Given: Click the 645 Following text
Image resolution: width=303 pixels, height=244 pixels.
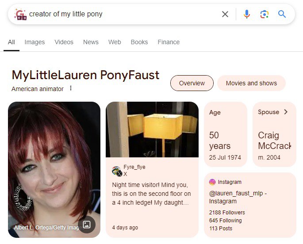Looking at the screenshot, I should [x=225, y=221].
